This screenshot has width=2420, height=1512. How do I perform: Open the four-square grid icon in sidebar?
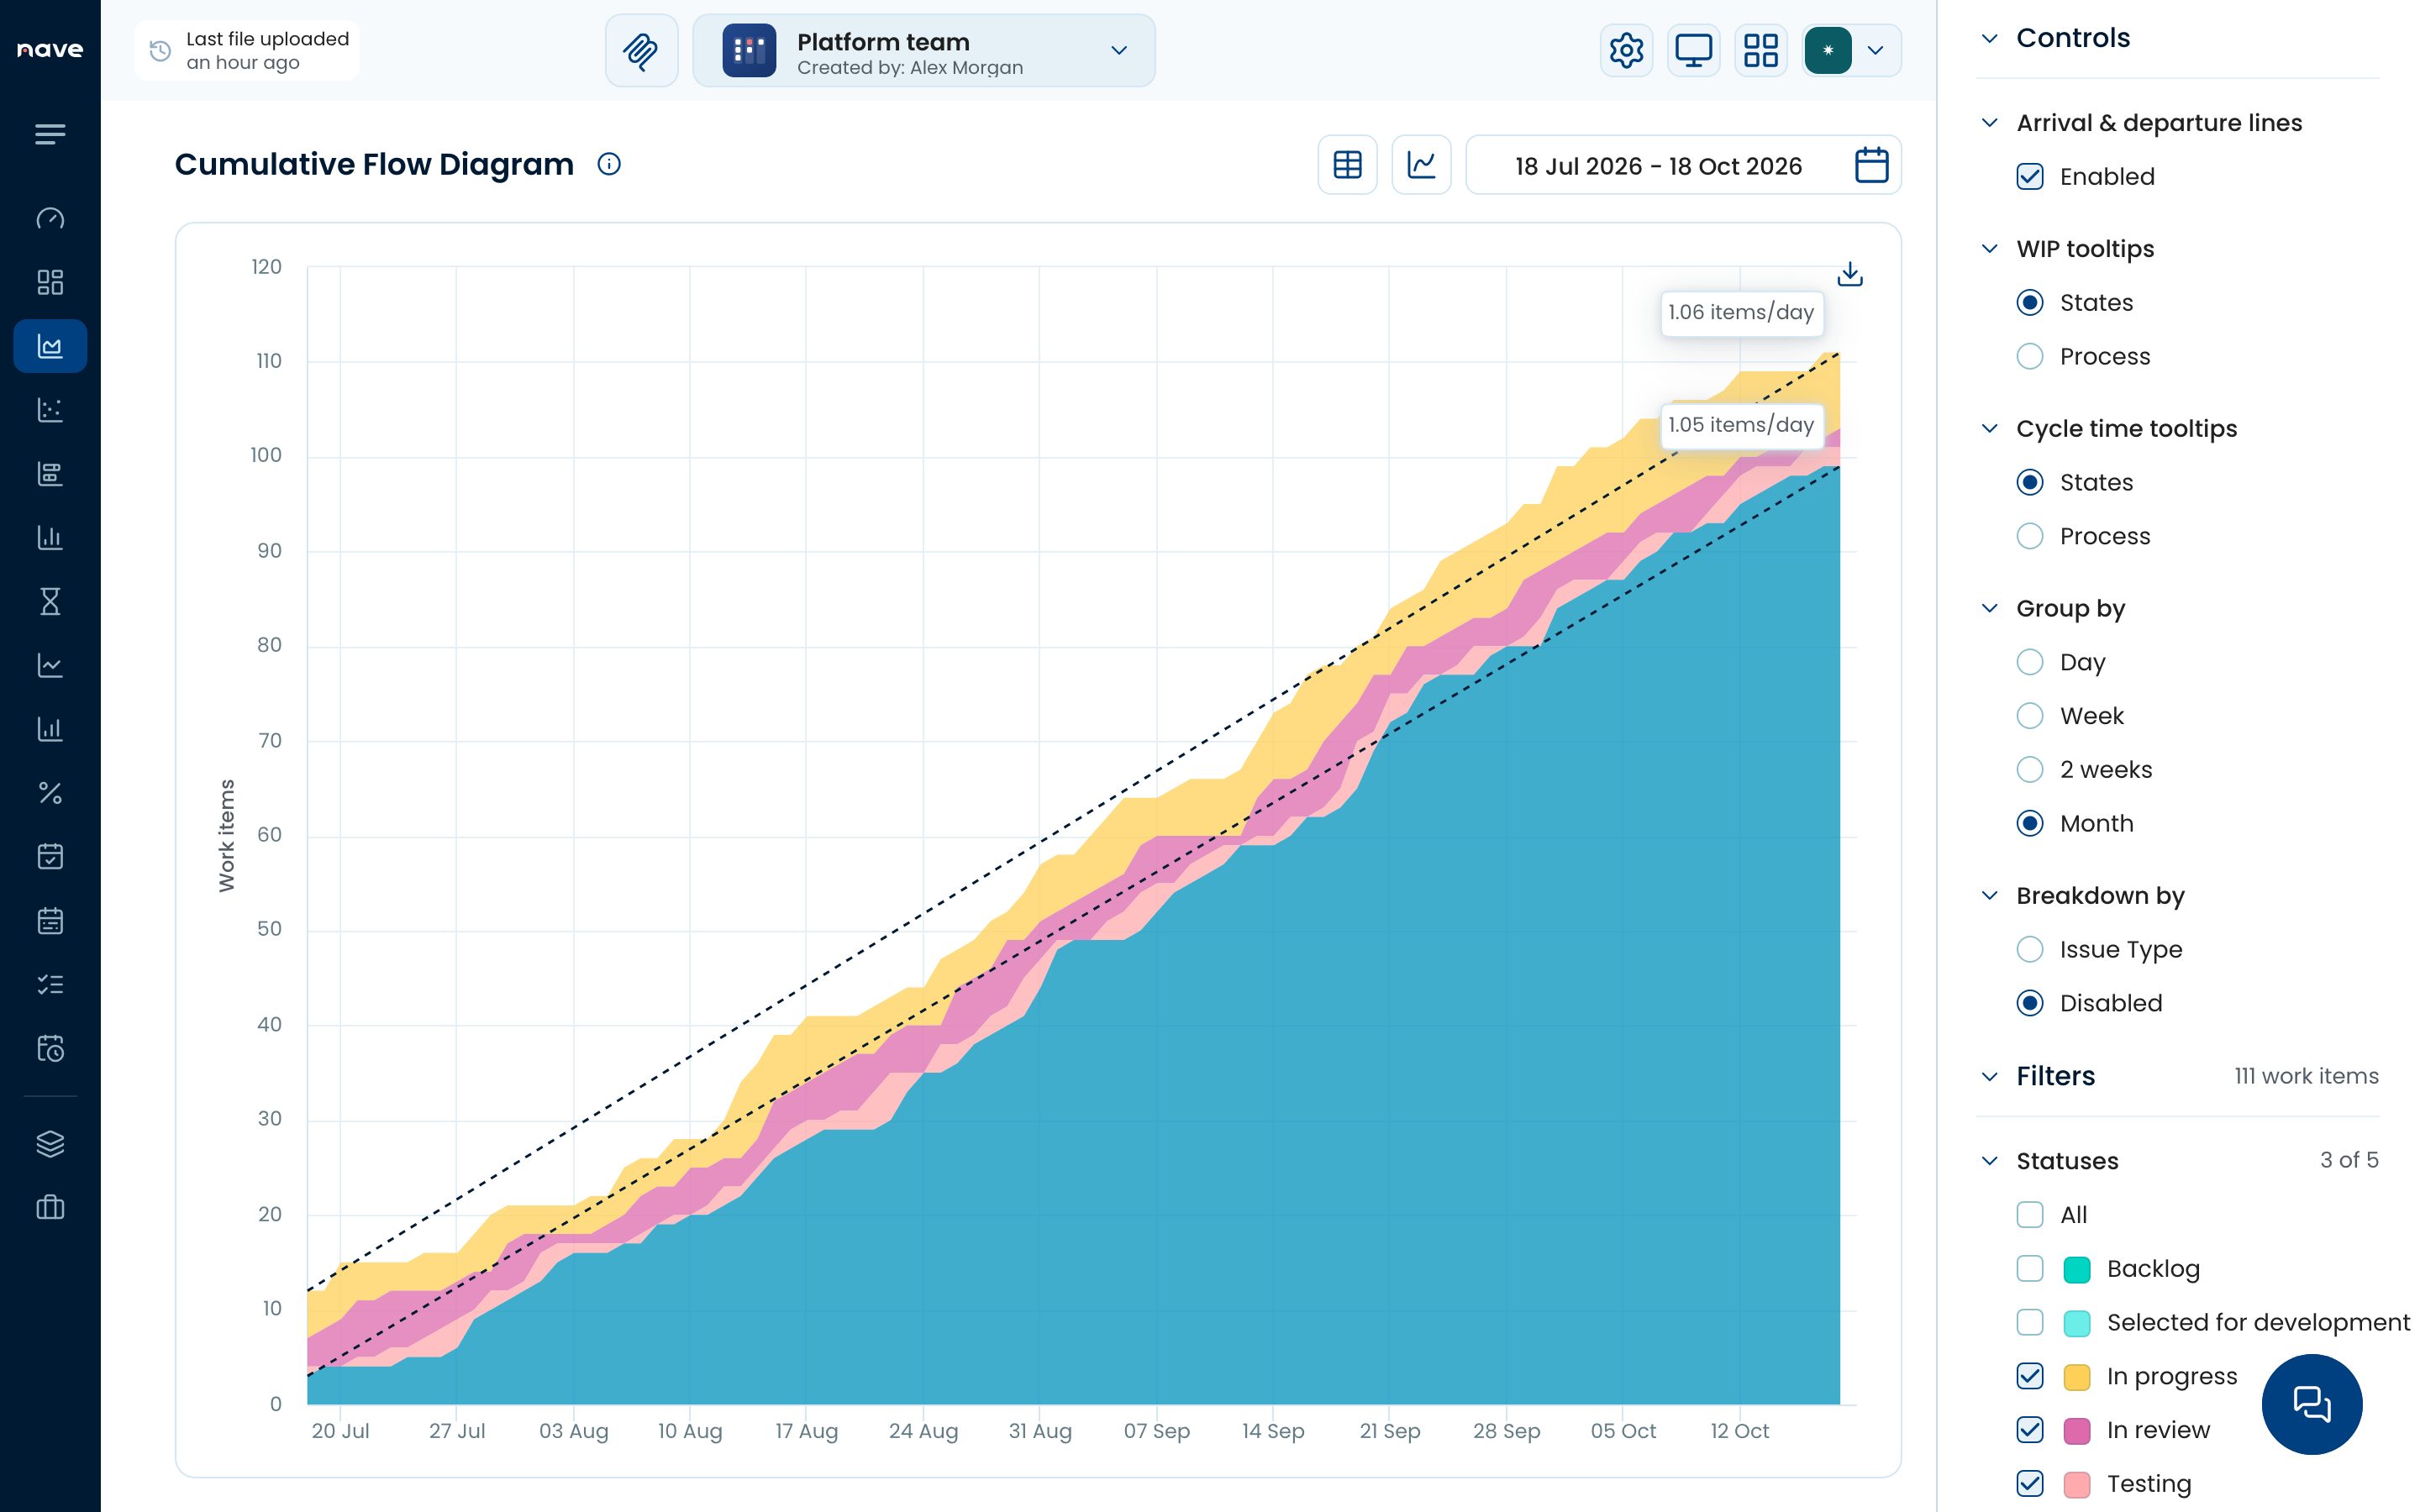[50, 282]
